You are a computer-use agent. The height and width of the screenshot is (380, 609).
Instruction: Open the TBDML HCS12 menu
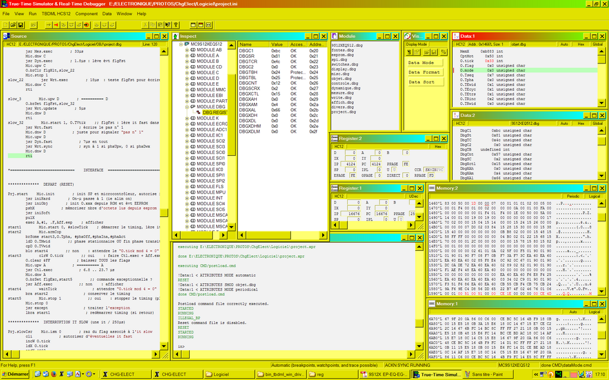pos(56,13)
